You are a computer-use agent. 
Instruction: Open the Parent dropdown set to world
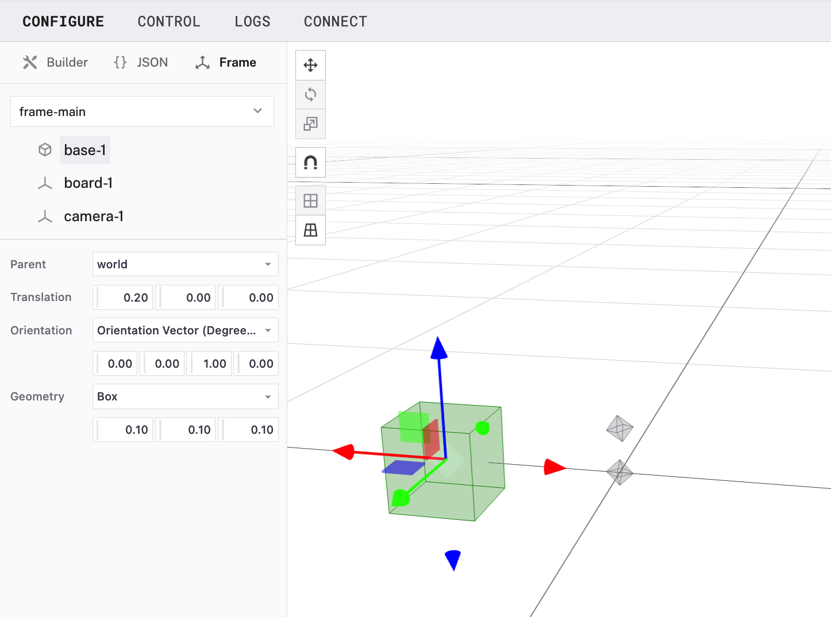(x=185, y=264)
